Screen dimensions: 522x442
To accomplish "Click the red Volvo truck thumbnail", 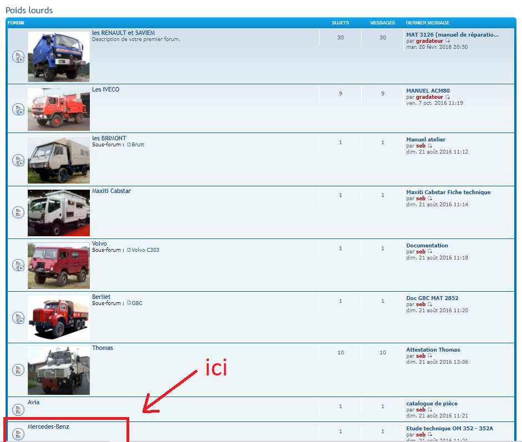I will coord(58,265).
